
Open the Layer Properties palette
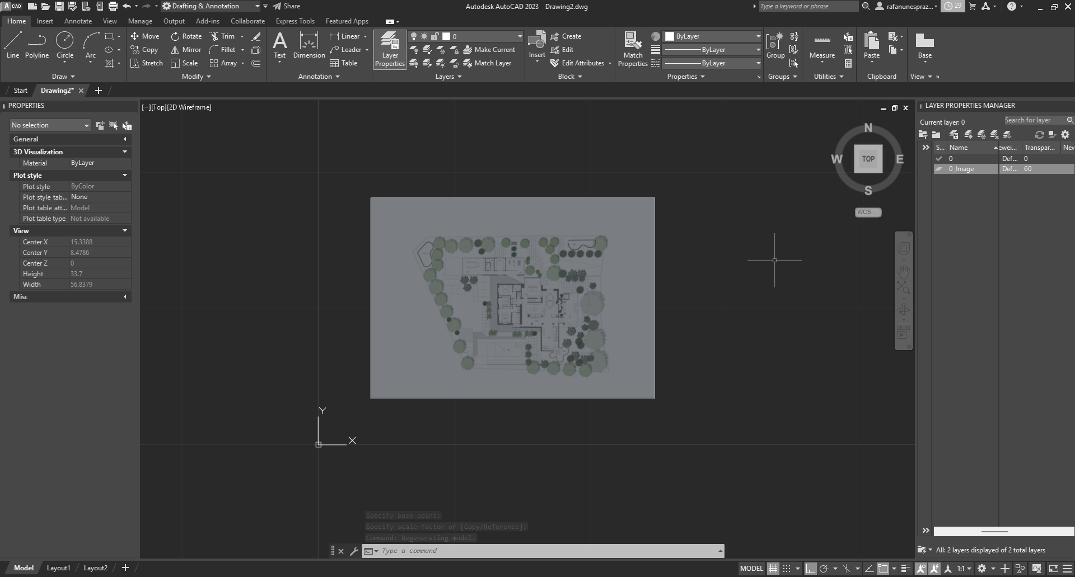tap(389, 49)
